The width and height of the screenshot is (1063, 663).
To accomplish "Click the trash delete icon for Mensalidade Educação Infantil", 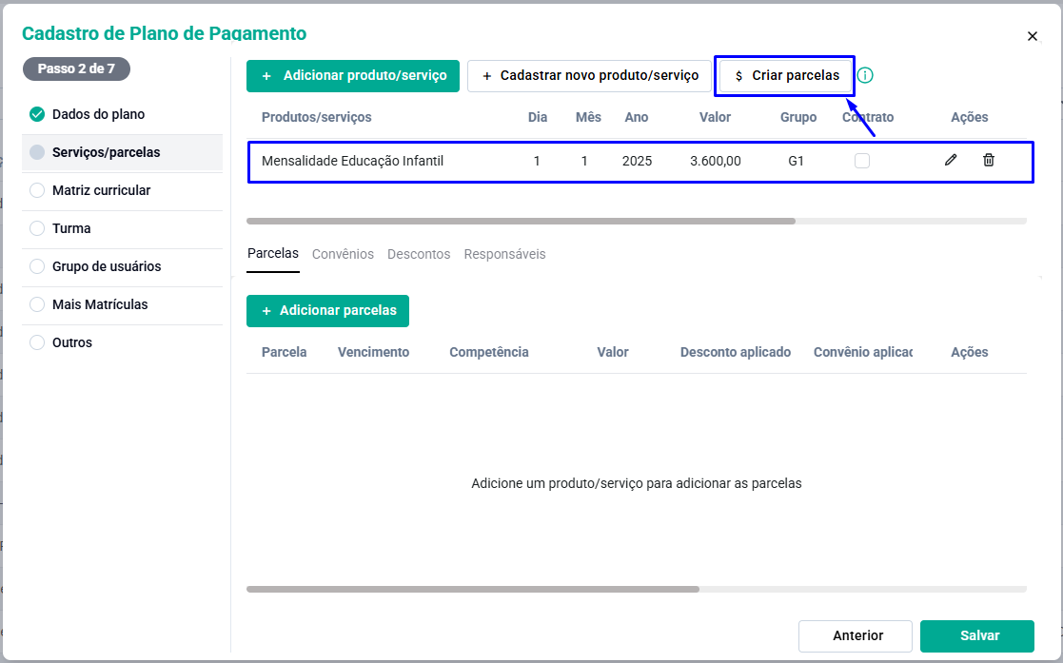I will click(x=989, y=160).
